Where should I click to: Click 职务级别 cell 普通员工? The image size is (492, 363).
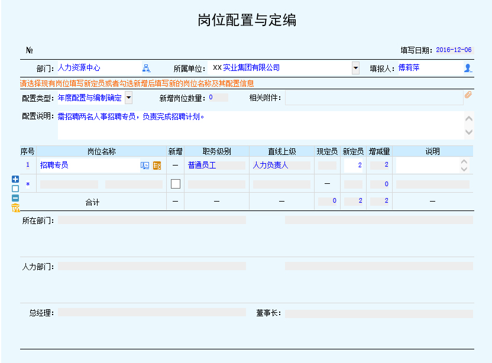click(216, 166)
